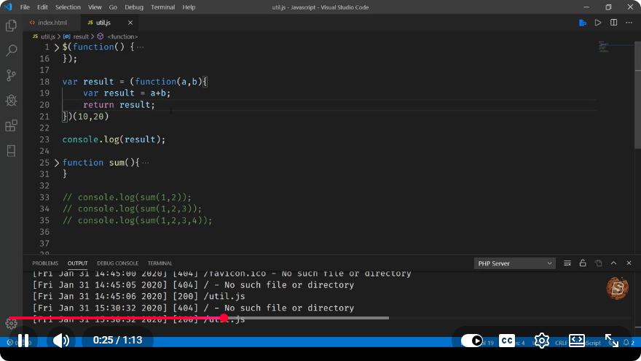Click the fold ellipsis after function() {
The image size is (641, 361).
click(x=140, y=47)
